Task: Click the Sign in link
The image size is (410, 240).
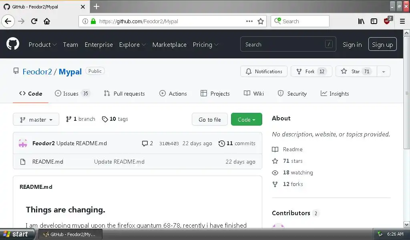Action: tap(352, 45)
